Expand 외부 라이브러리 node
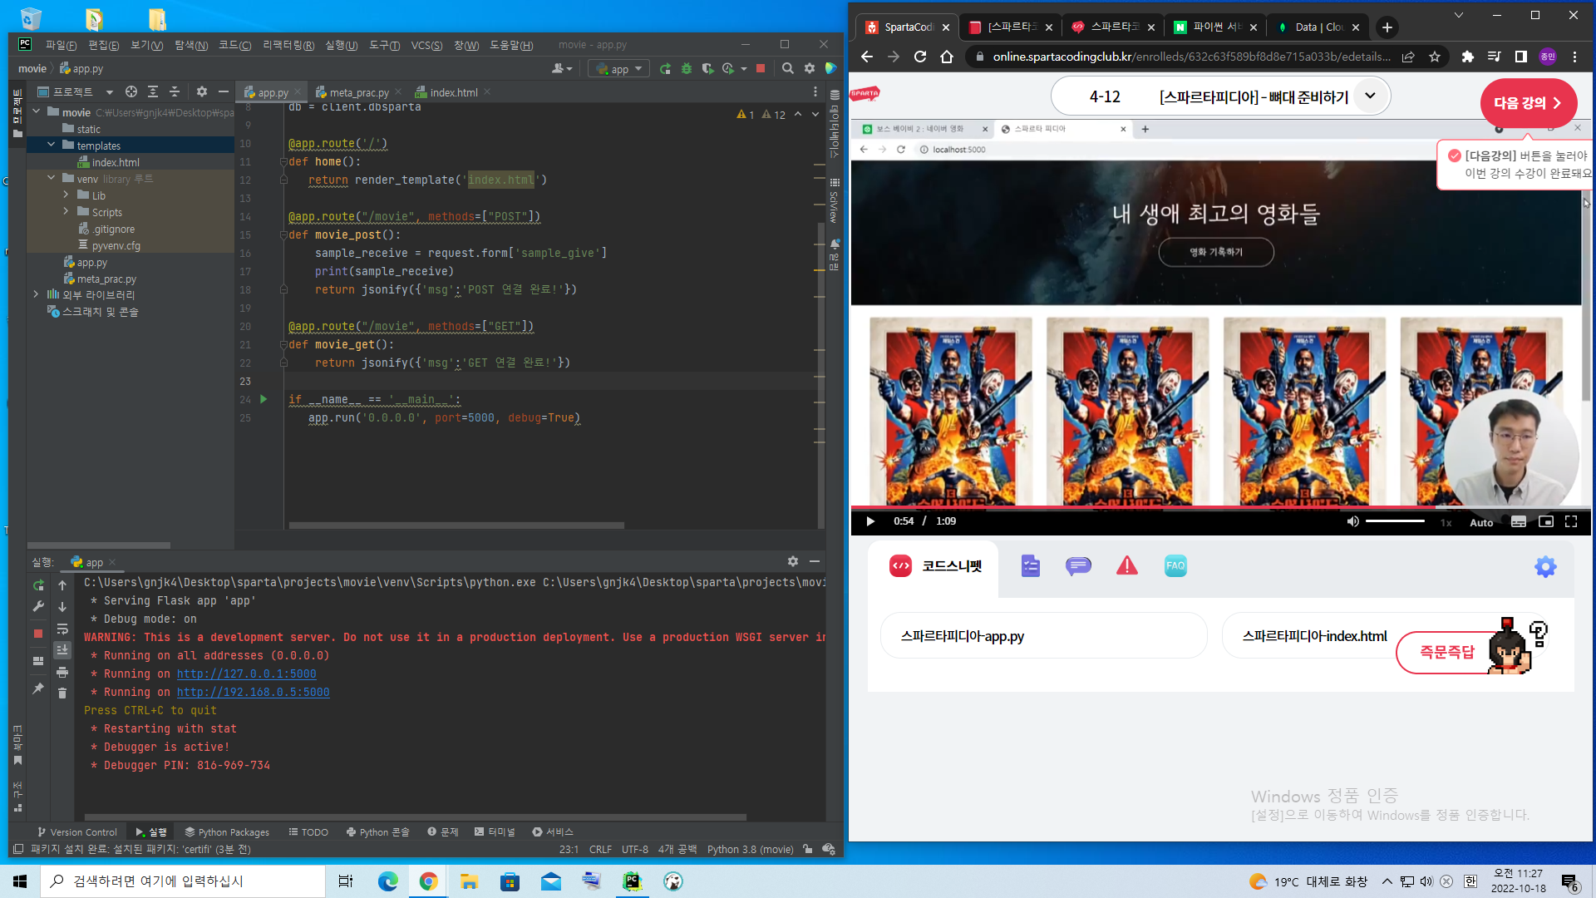The width and height of the screenshot is (1596, 898). tap(37, 294)
